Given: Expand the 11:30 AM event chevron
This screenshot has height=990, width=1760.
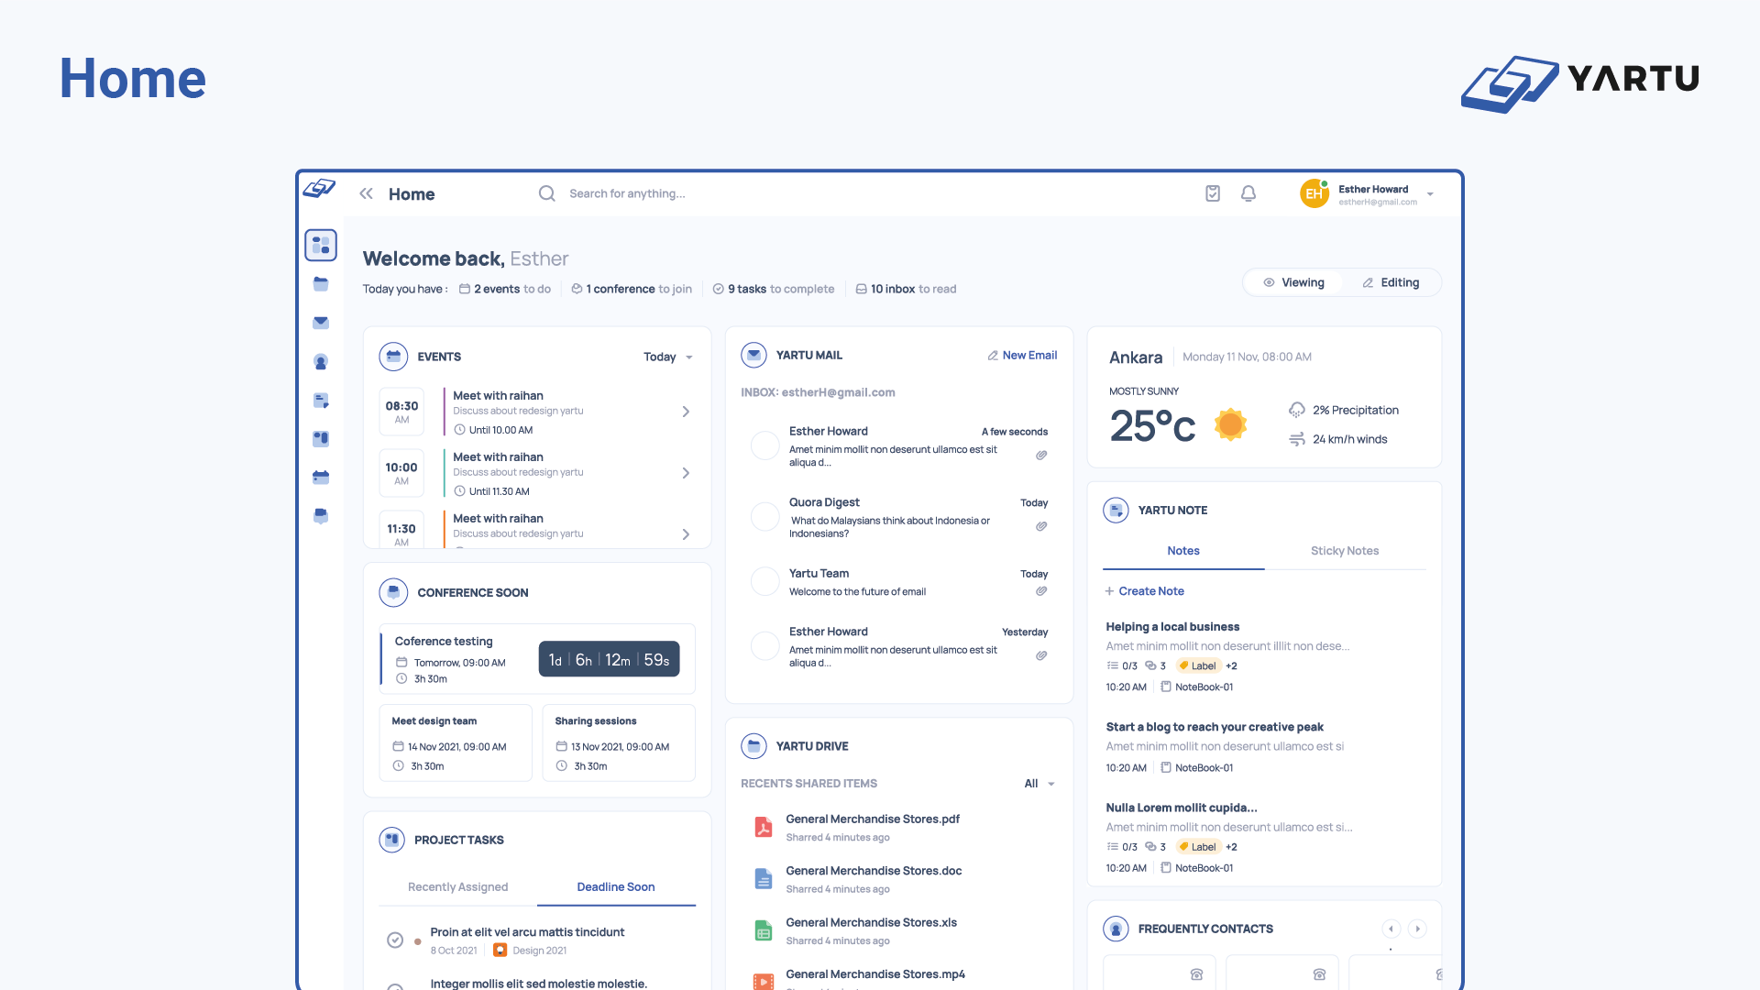Looking at the screenshot, I should [686, 534].
